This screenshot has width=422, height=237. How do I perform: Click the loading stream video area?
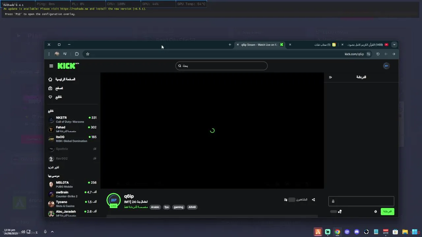(212, 131)
